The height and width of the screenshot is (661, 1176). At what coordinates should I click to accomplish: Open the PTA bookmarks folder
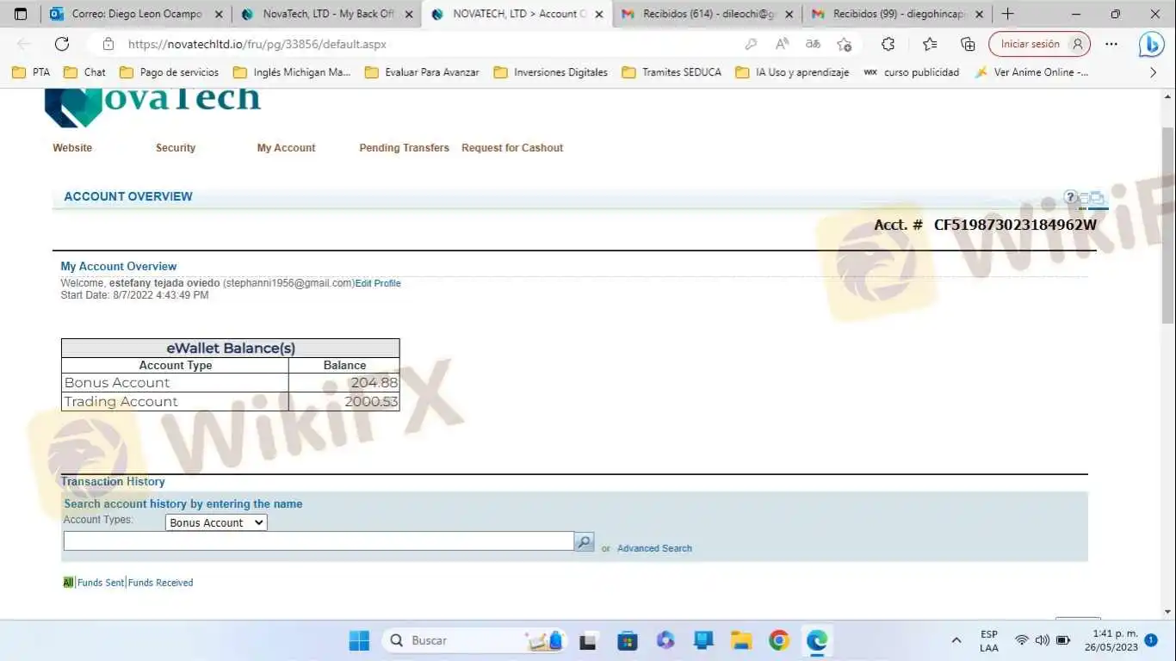click(31, 72)
